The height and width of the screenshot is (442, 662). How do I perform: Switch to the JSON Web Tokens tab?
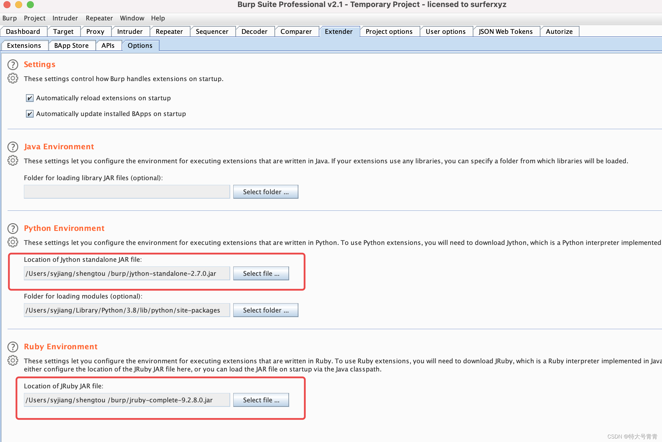506,31
